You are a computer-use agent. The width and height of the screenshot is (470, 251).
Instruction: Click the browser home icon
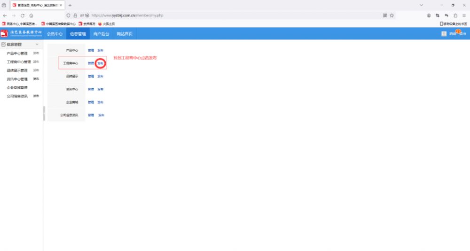tap(31, 15)
